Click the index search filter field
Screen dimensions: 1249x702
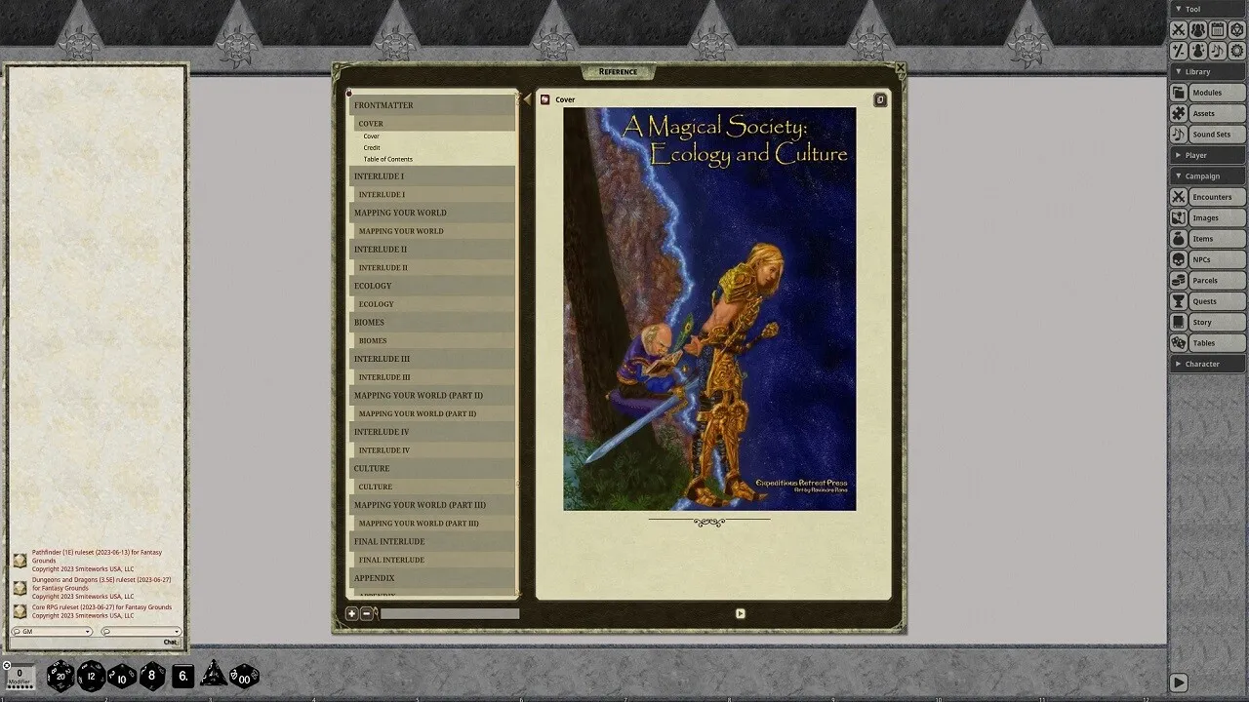click(x=450, y=613)
